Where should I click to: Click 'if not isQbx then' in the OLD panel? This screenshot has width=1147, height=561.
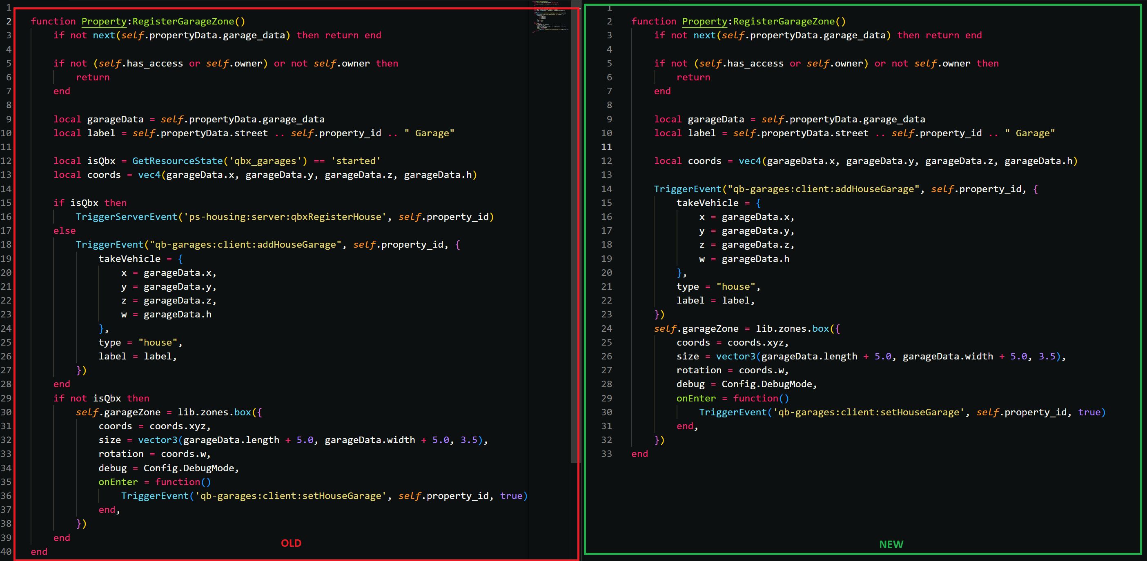pos(101,398)
